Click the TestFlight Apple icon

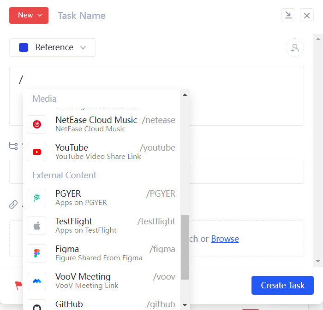[x=37, y=226]
